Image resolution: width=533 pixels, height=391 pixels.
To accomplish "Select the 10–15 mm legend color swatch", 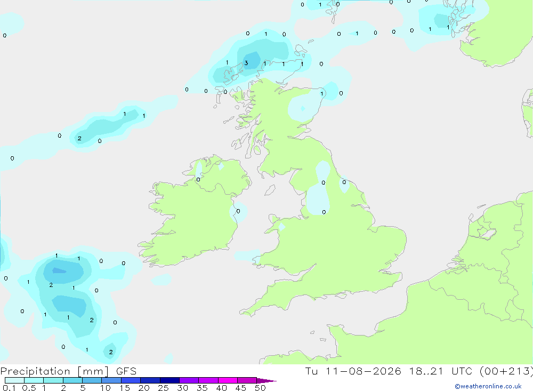I will 111,380.
